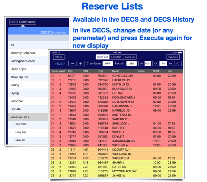Increase date with the plus stepper
207x182 pixels.
[81, 63]
